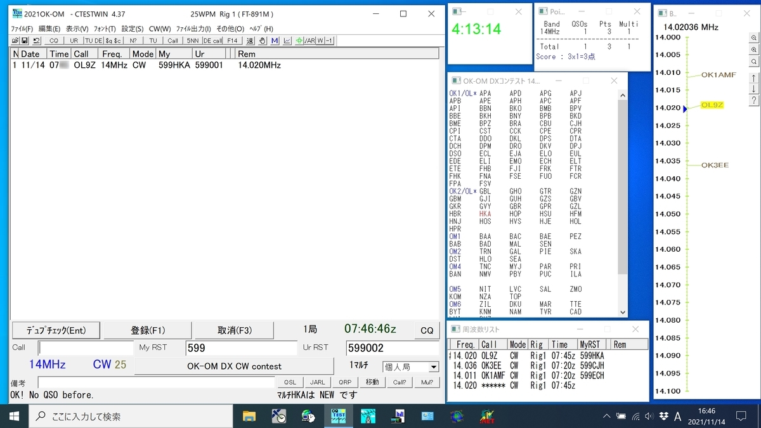This screenshot has width=761, height=428.
Task: Click the open file icon in the toolbar
Action: [15, 41]
